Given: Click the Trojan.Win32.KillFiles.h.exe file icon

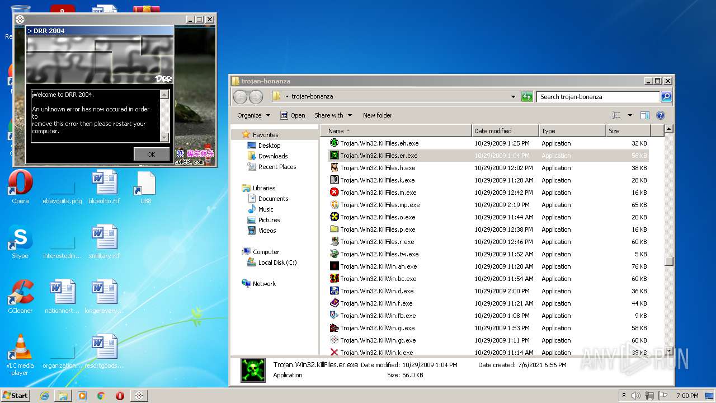Looking at the screenshot, I should pos(335,168).
